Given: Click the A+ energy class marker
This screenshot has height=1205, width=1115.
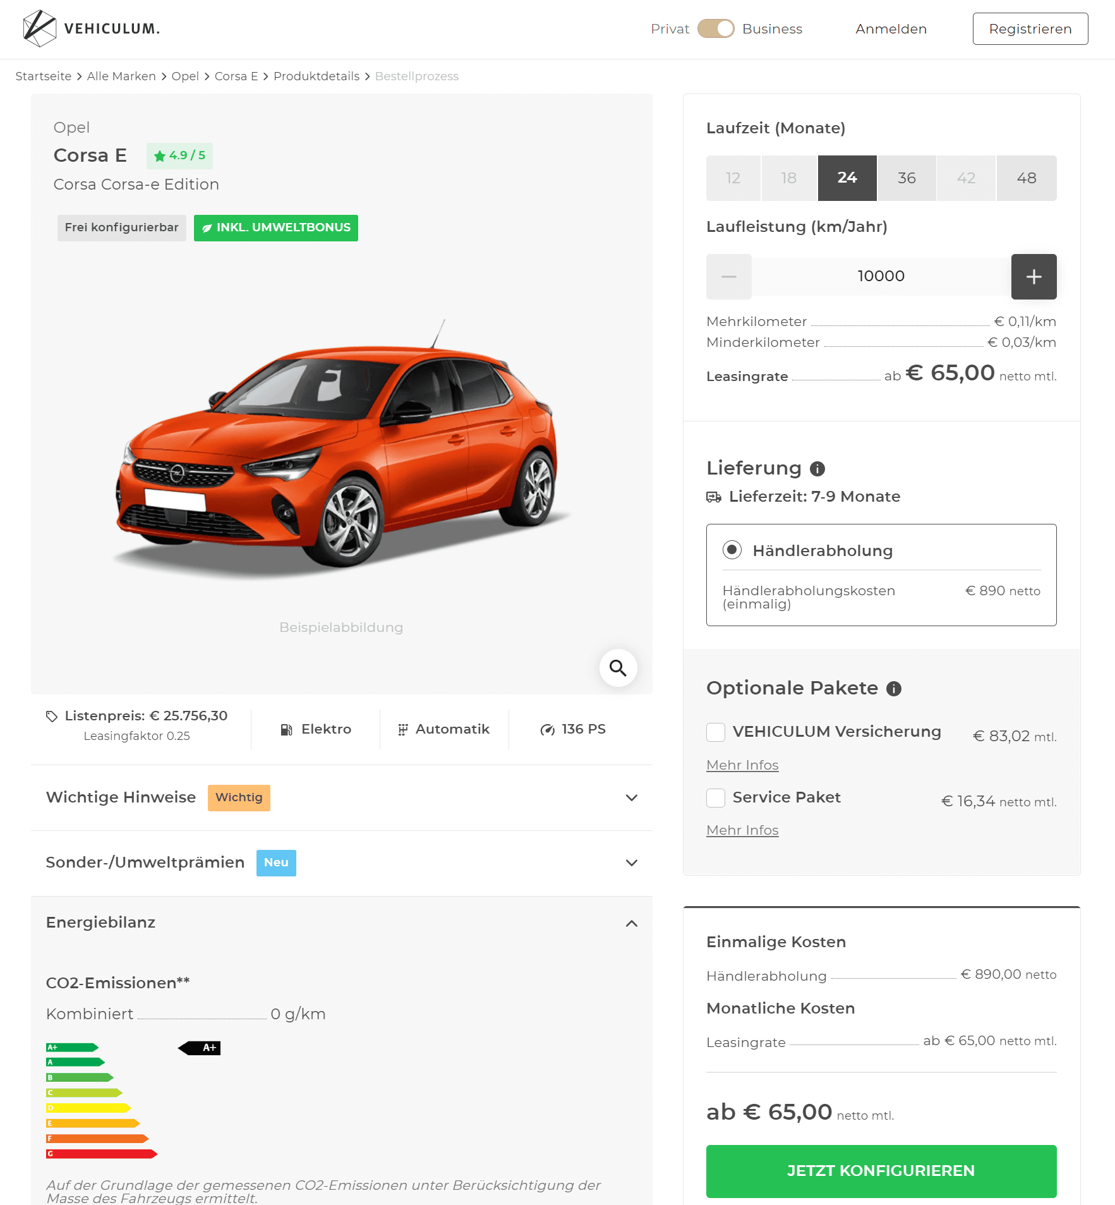Looking at the screenshot, I should [200, 1048].
